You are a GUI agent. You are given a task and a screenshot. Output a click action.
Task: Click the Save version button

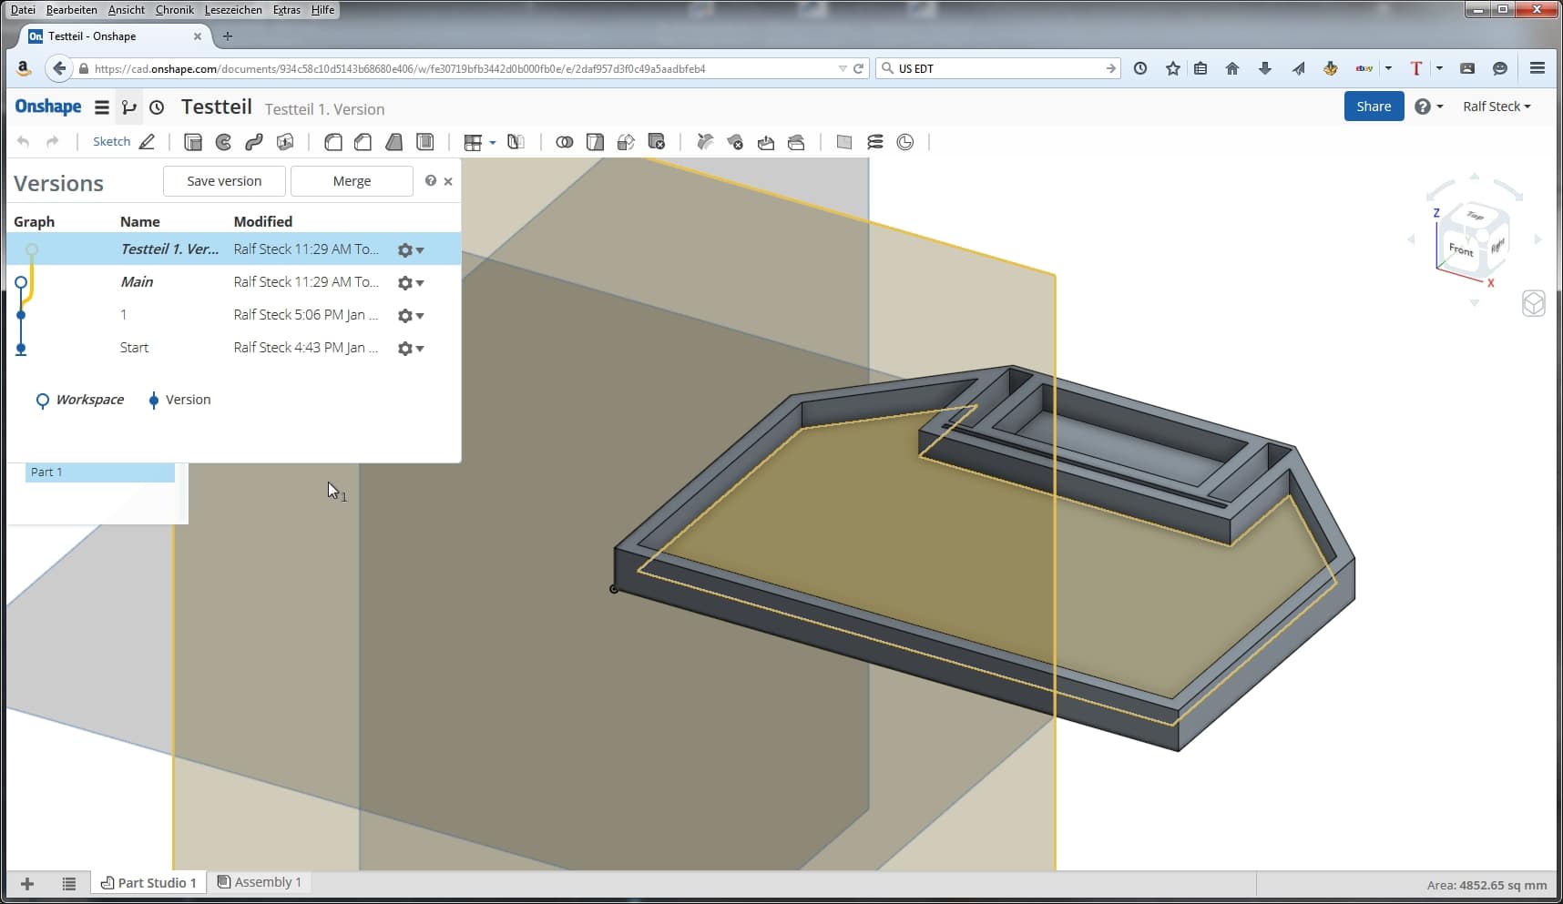point(224,181)
